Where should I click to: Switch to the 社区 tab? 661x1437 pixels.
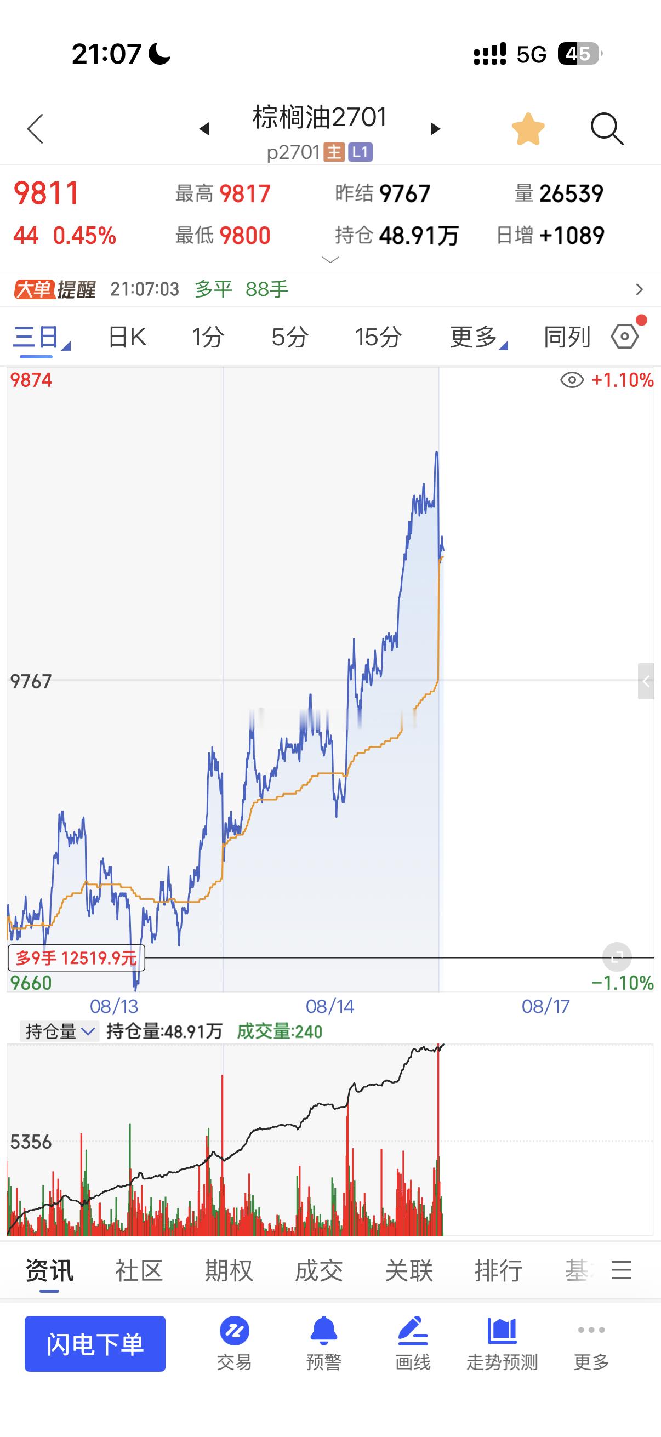[139, 1270]
